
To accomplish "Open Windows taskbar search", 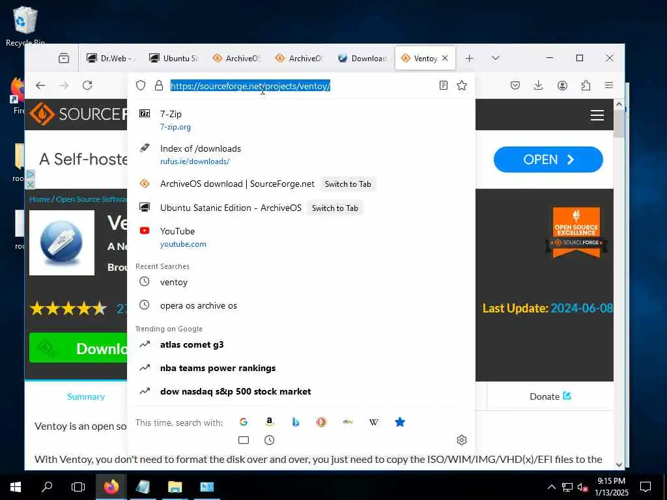I will pyautogui.click(x=47, y=487).
